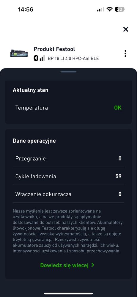The image size is (137, 297).
Task: Tap the battery level indicator in status bar
Action: [x=120, y=9]
